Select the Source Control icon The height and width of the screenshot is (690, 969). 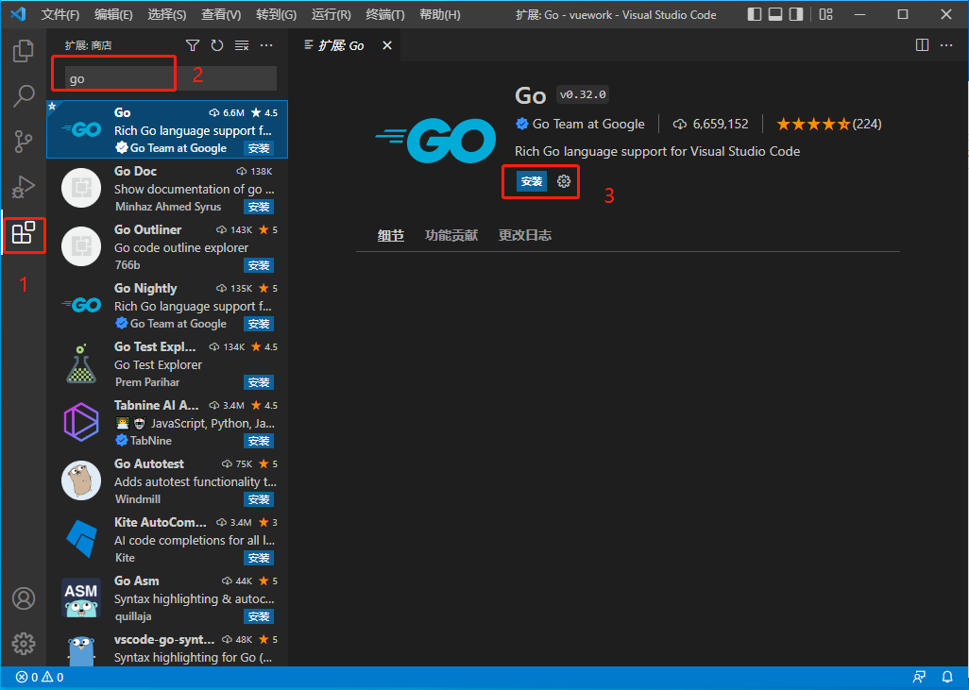23,142
